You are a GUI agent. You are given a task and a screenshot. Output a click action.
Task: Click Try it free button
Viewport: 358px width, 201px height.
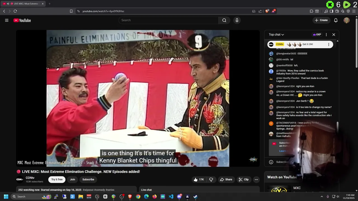57,180
